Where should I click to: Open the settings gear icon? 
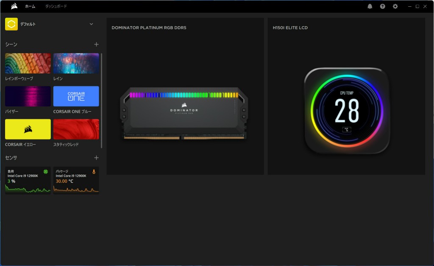(x=395, y=6)
